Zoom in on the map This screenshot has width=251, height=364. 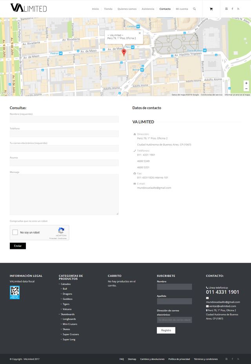pyautogui.click(x=246, y=83)
